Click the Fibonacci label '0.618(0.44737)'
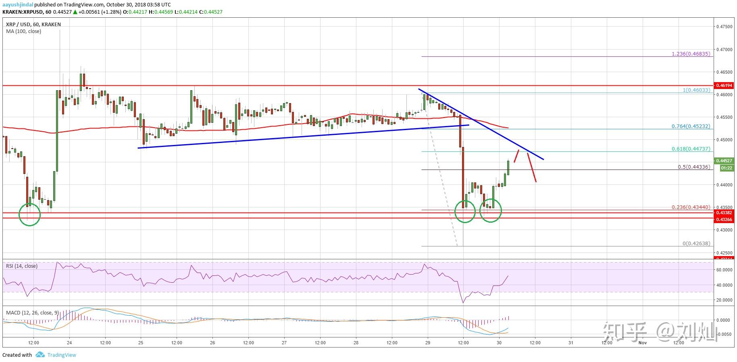737x362 pixels. (x=691, y=149)
